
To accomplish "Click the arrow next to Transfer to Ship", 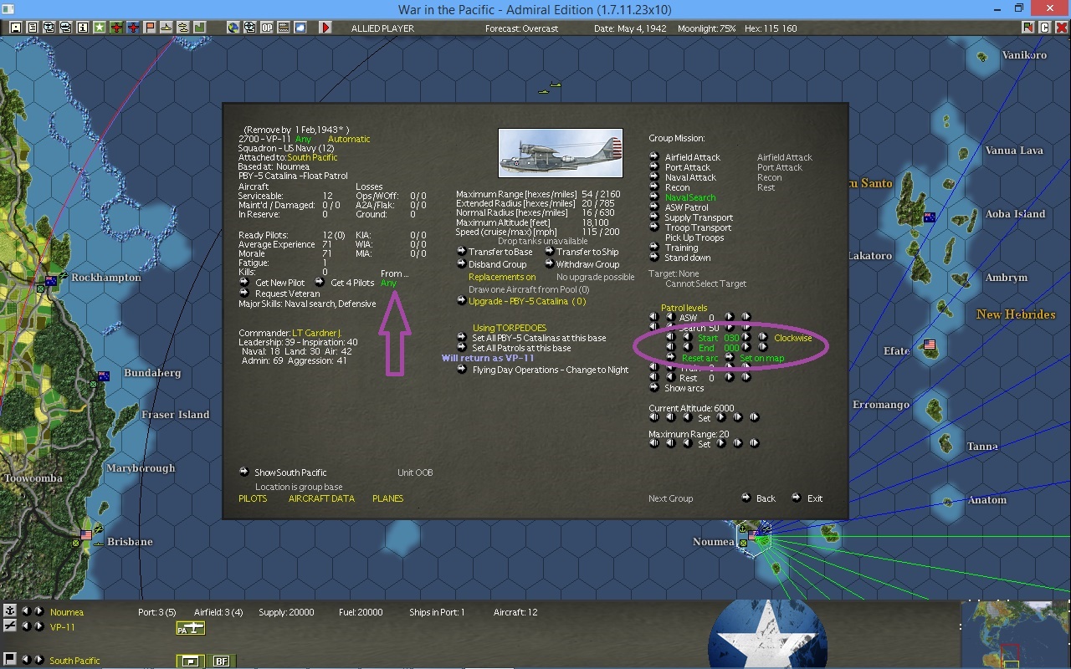I will 550,252.
